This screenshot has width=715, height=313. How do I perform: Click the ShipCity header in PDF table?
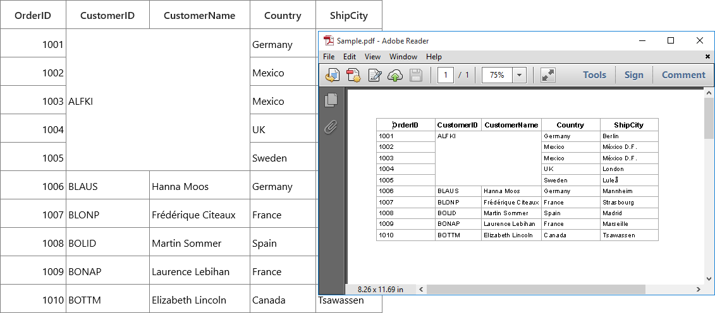coord(628,125)
